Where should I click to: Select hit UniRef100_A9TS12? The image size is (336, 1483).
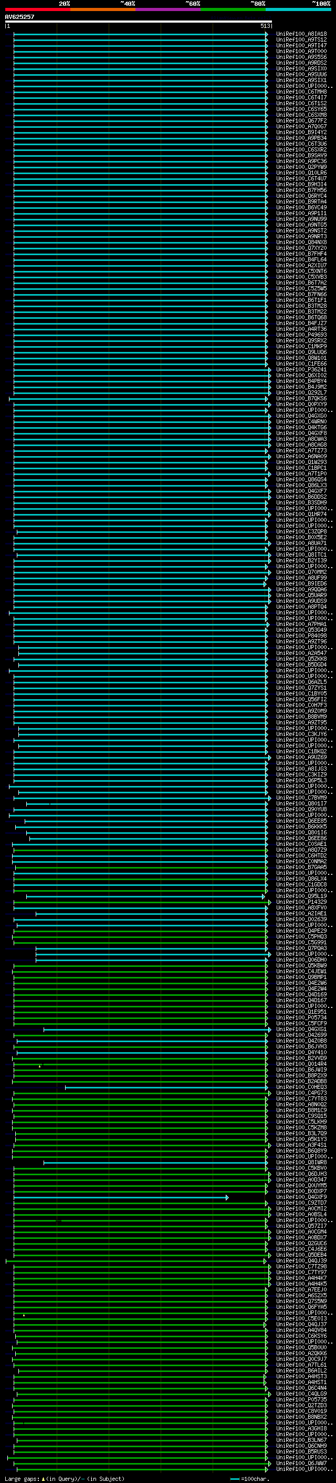pos(301,40)
